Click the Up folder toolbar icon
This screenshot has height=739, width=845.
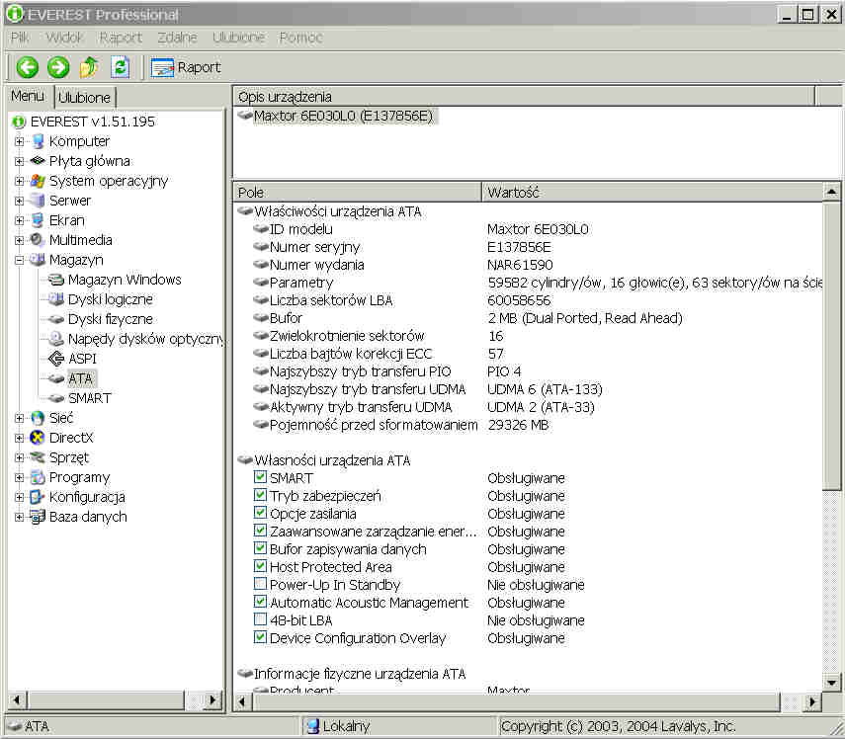point(89,67)
